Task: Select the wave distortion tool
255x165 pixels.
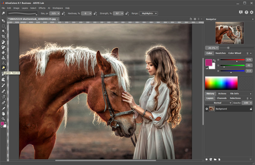Action: [x=3, y=80]
